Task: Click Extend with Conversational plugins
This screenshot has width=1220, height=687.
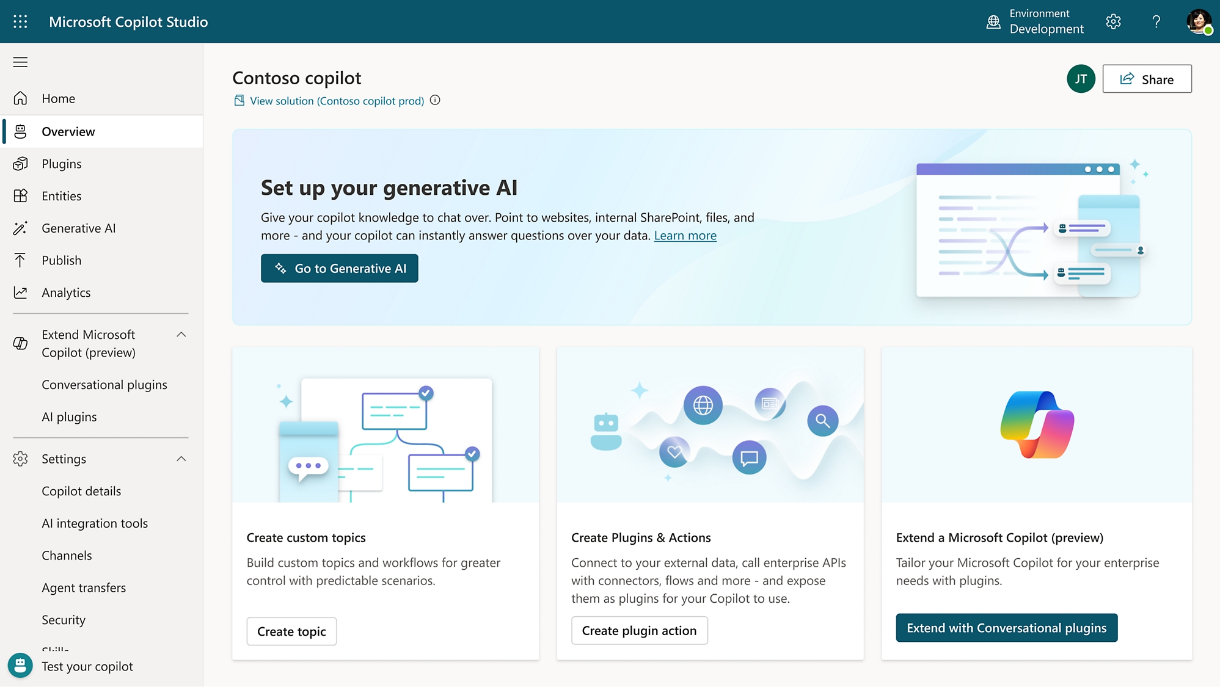Action: pos(1006,627)
